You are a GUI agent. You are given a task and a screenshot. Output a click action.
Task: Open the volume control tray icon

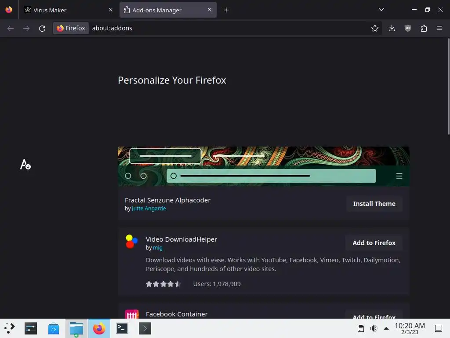point(374,328)
